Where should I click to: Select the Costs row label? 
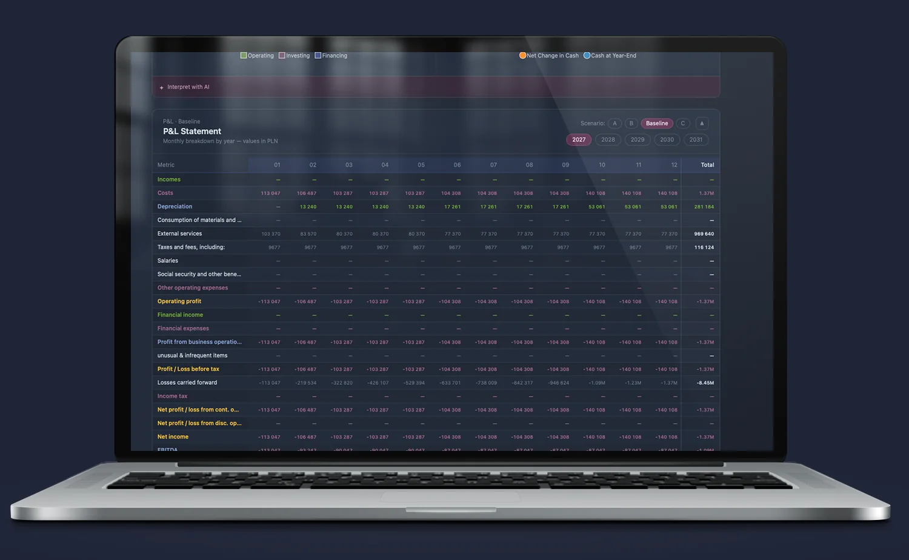(x=165, y=193)
